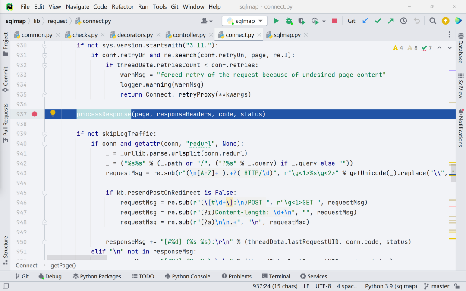Run with coverage shield icon
Screen dimensions: 466x291
(x=302, y=21)
